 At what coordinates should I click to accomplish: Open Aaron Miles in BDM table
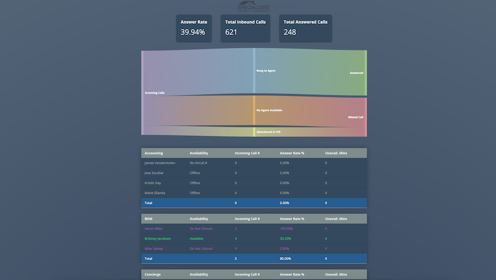pos(154,228)
